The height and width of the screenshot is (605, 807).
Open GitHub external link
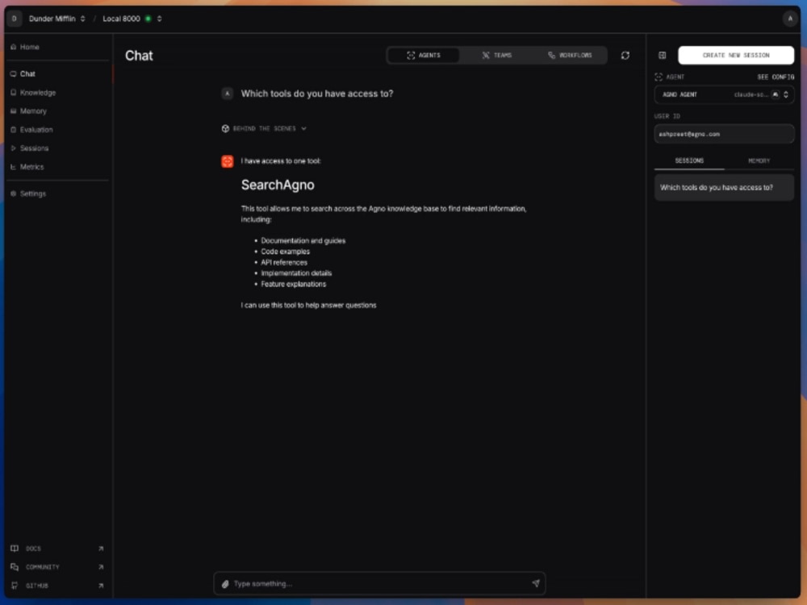pos(57,586)
